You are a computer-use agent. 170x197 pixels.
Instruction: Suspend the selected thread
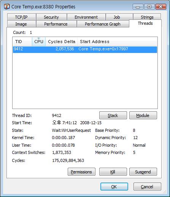click(x=143, y=172)
